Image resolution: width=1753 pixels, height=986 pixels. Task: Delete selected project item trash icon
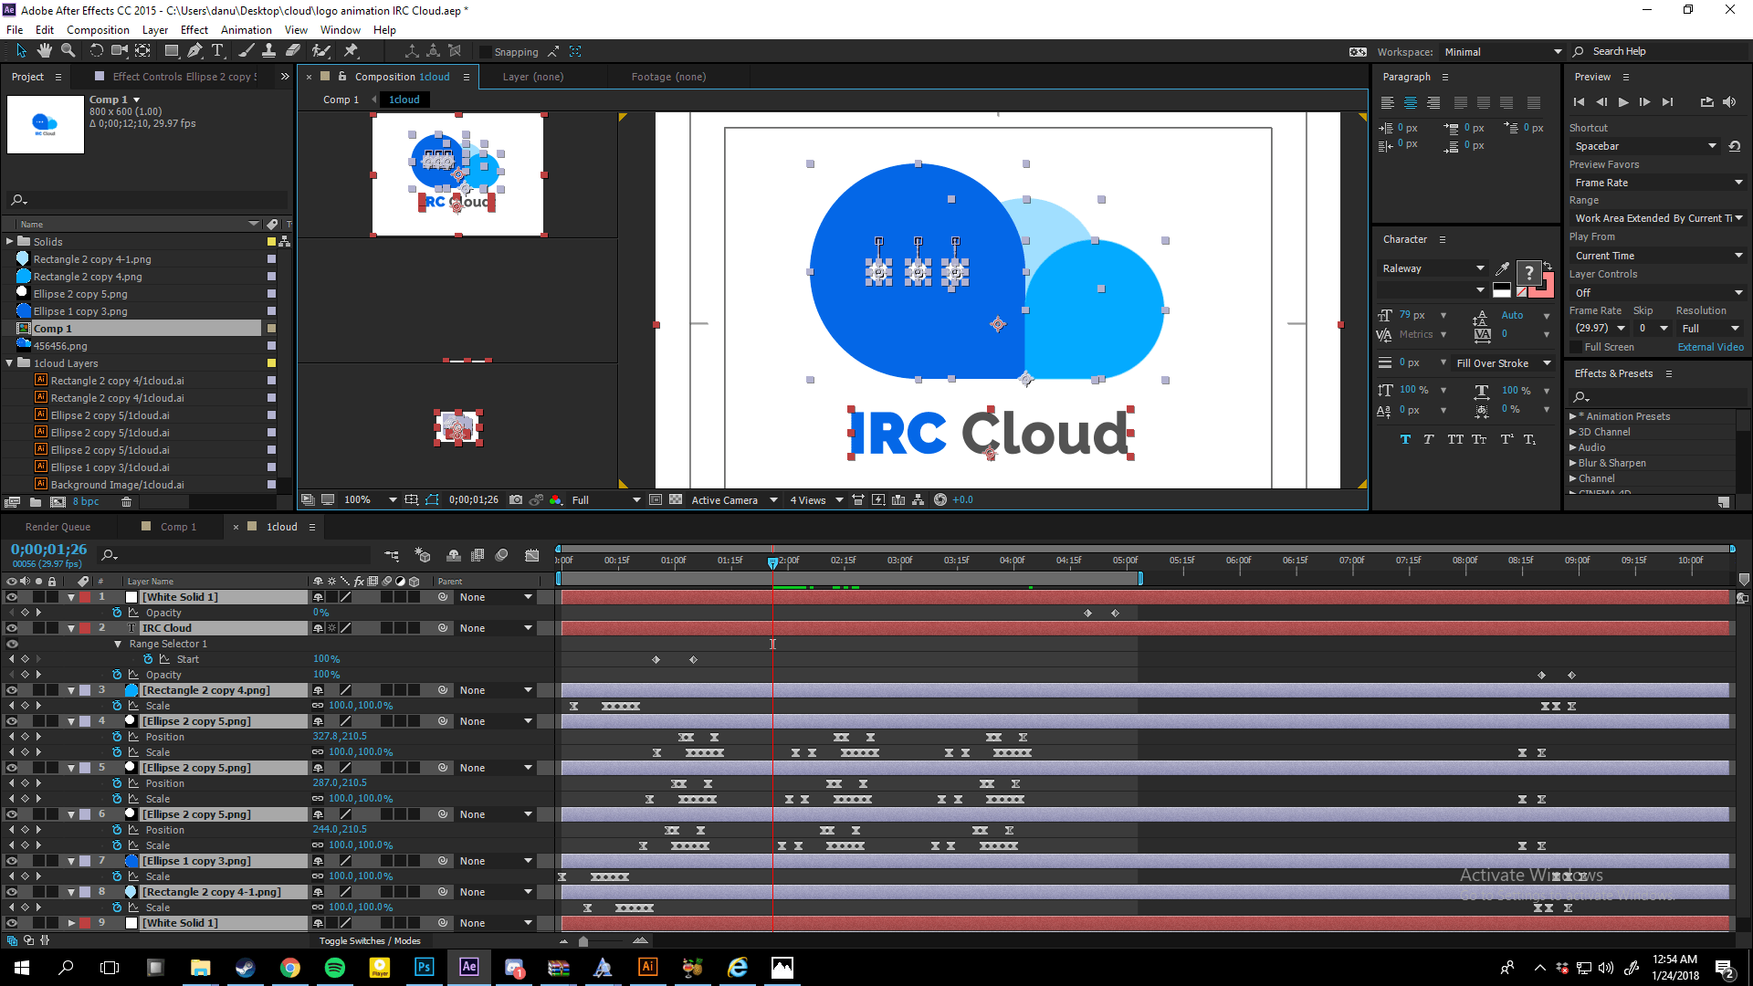[127, 502]
